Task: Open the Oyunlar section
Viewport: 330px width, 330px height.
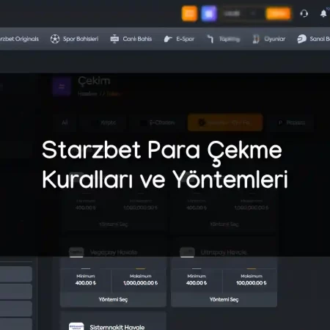Action: 274,39
